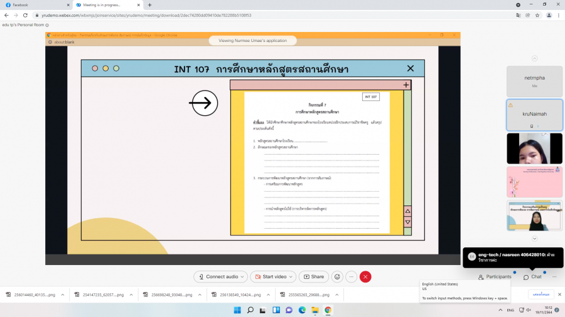565x317 pixels.
Task: Show the Participants list
Action: [495, 276]
